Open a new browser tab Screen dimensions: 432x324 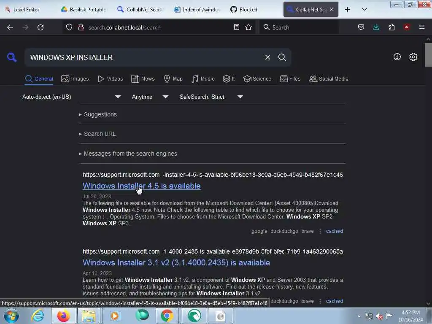coord(348,9)
